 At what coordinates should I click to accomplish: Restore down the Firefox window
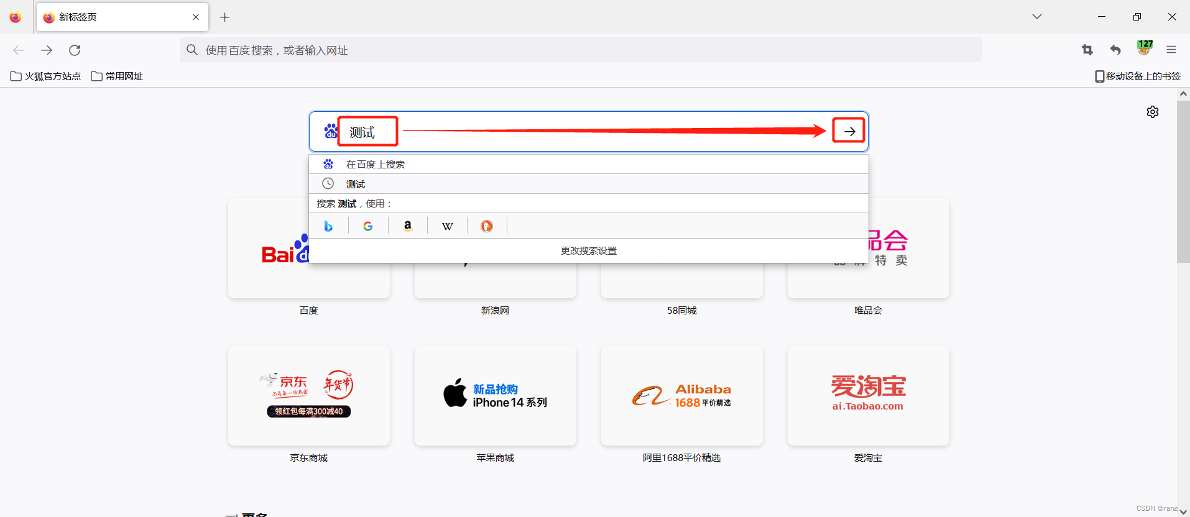(1137, 17)
